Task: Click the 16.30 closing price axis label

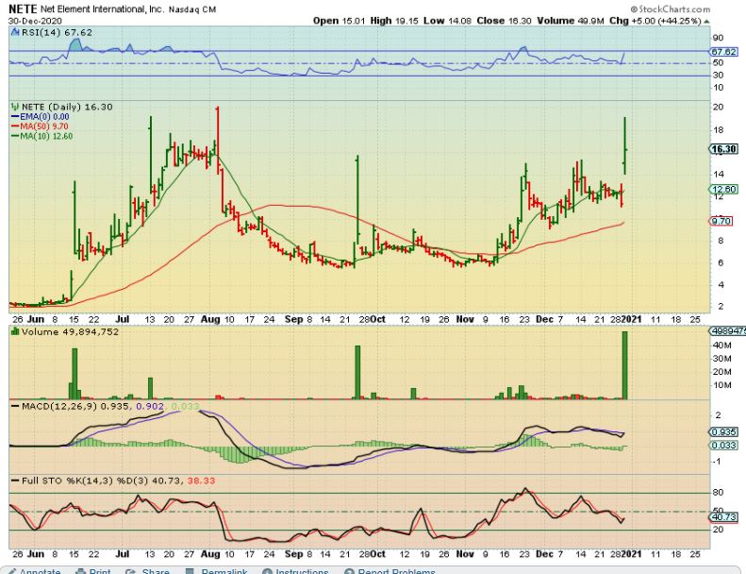Action: pos(722,149)
